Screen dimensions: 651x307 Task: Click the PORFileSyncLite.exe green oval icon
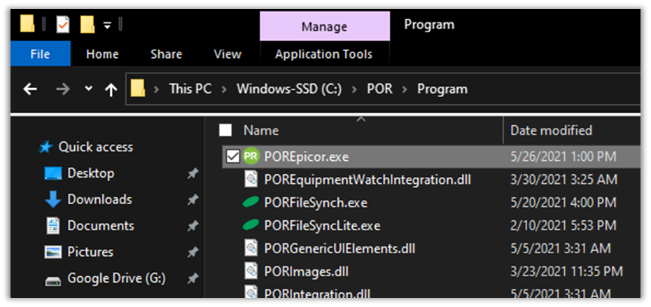251,227
